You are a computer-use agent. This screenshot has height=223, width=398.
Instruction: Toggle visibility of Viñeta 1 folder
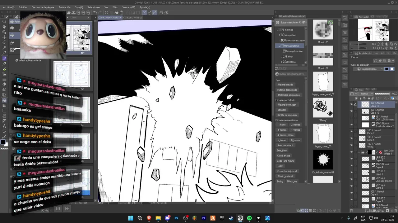click(x=351, y=152)
